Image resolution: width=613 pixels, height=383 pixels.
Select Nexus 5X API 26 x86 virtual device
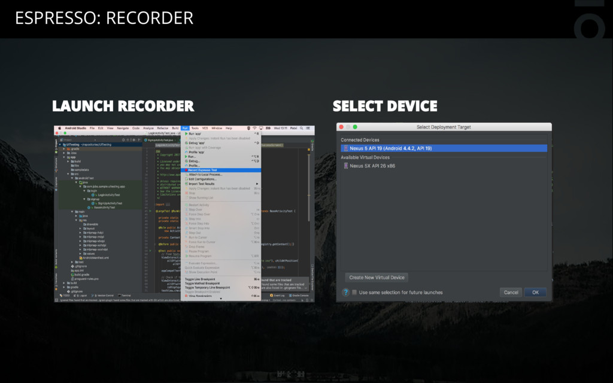[444, 166]
